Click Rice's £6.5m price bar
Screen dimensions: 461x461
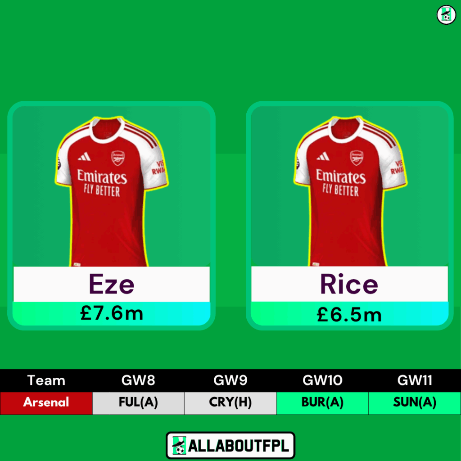[x=349, y=313]
